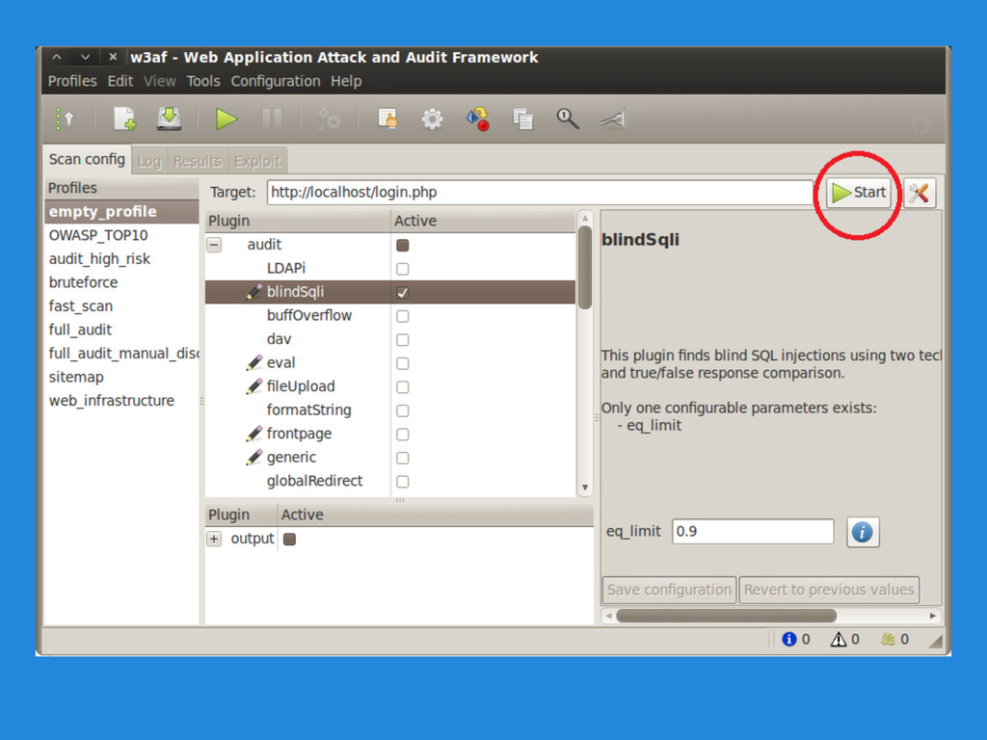Click the Target URL input field
Image resolution: width=987 pixels, height=740 pixels.
tap(540, 193)
